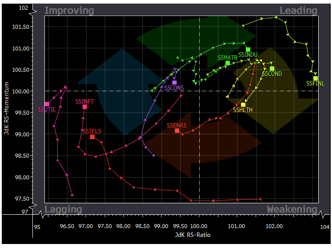The width and height of the screenshot is (332, 248).
Task: Click the S5INDU label text
Action: [248, 55]
